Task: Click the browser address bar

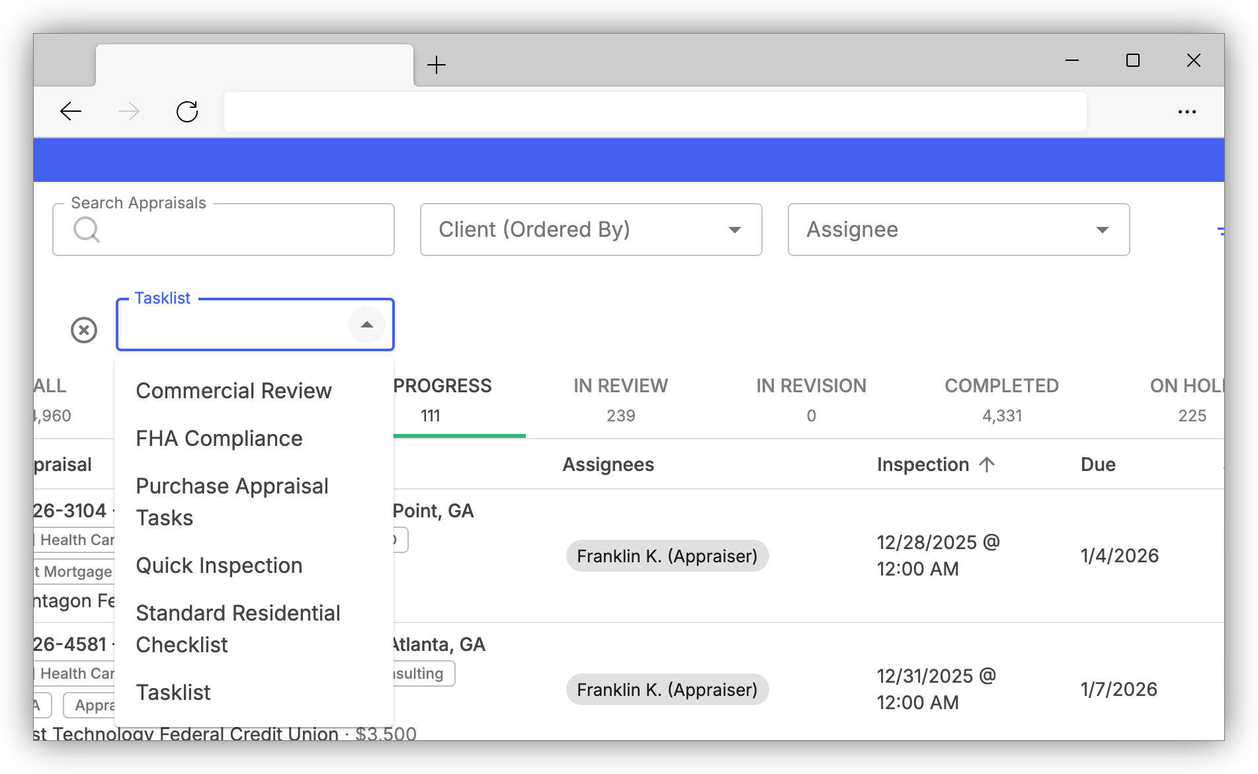Action: (x=655, y=111)
